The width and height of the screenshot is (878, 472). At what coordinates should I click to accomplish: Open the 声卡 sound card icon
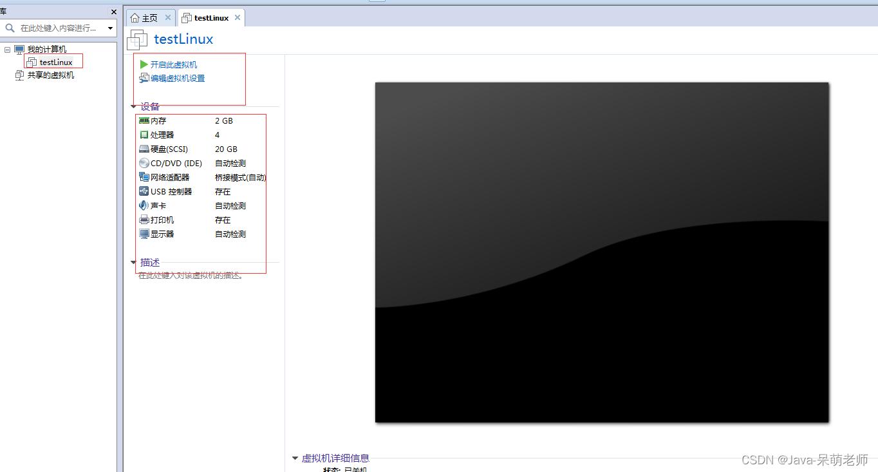(x=144, y=205)
